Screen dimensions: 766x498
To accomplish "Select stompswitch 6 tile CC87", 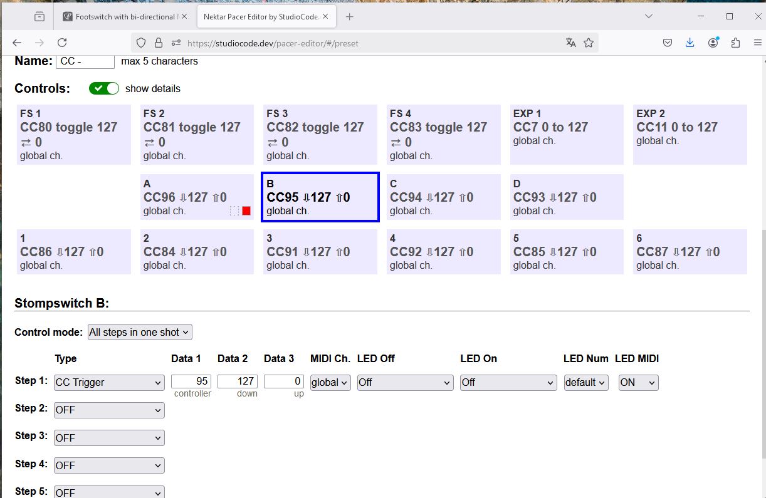I will coord(690,252).
